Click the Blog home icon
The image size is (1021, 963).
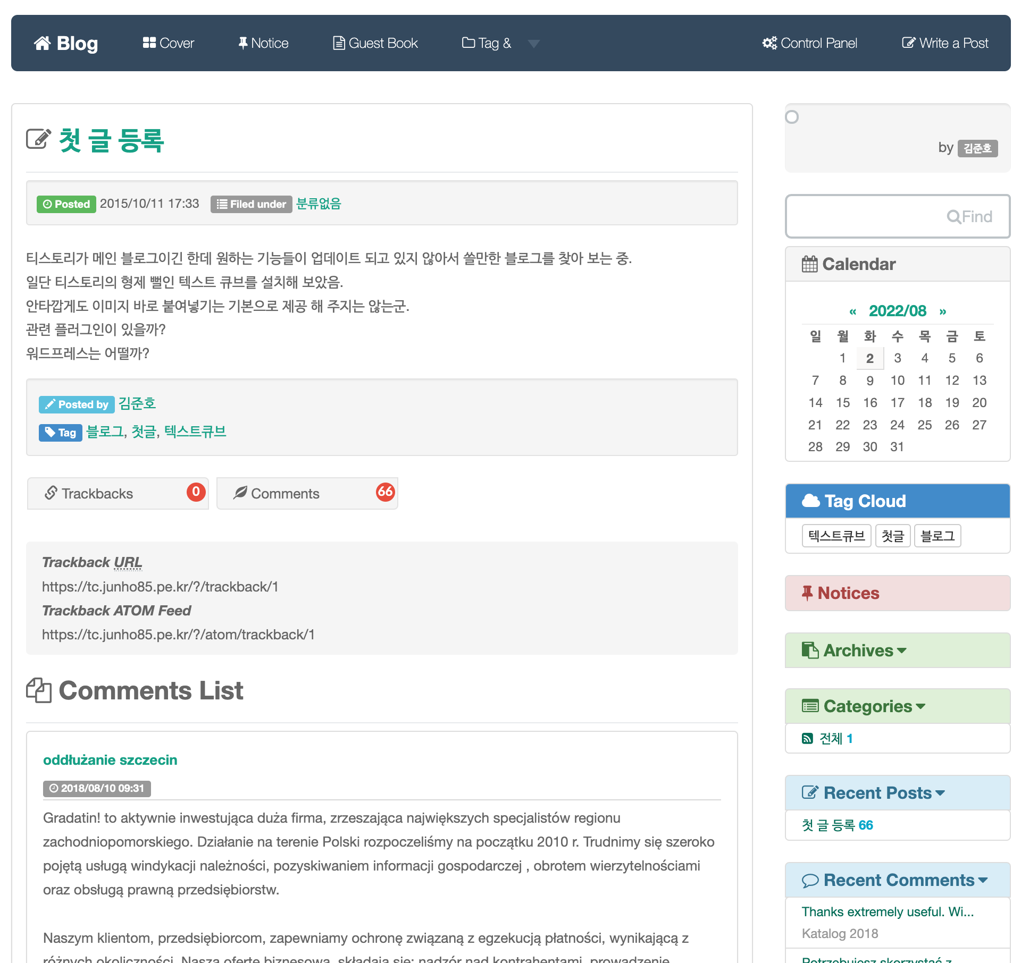(x=42, y=43)
